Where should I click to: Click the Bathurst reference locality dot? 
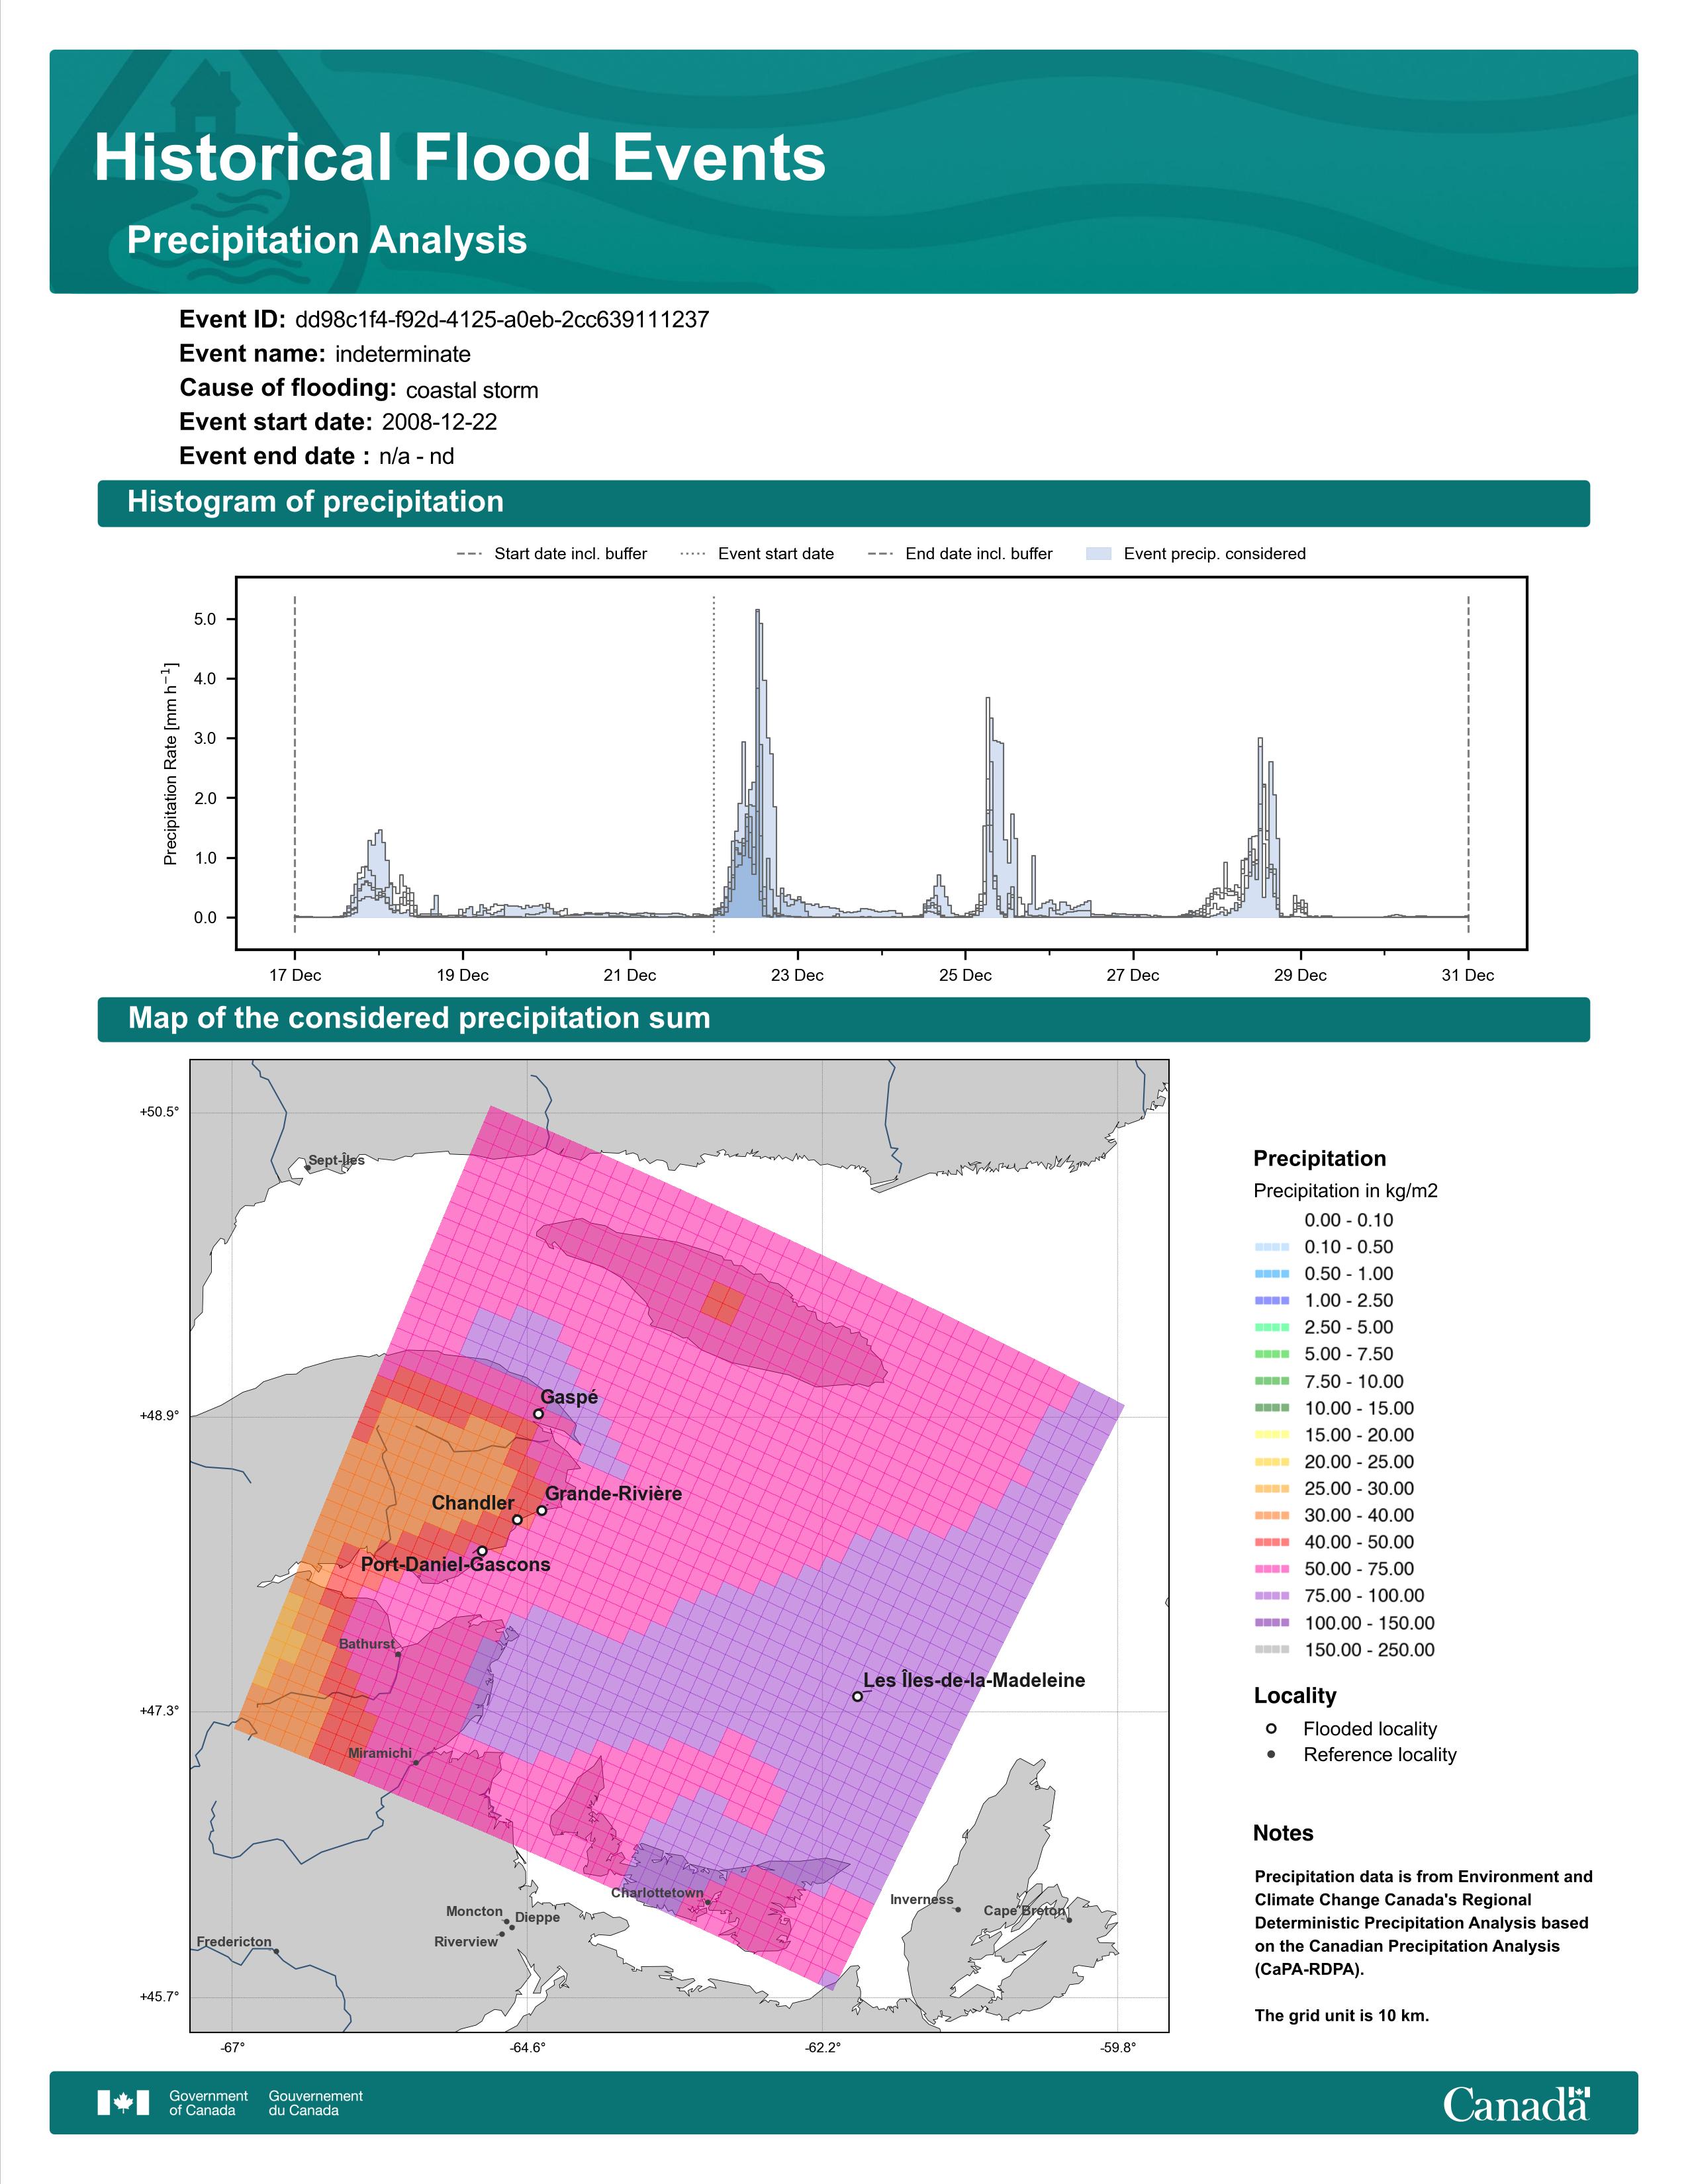pyautogui.click(x=398, y=1654)
